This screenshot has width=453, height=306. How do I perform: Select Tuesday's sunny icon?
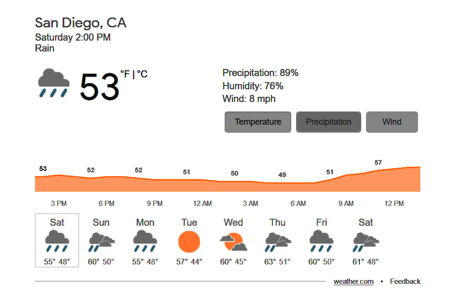189,242
